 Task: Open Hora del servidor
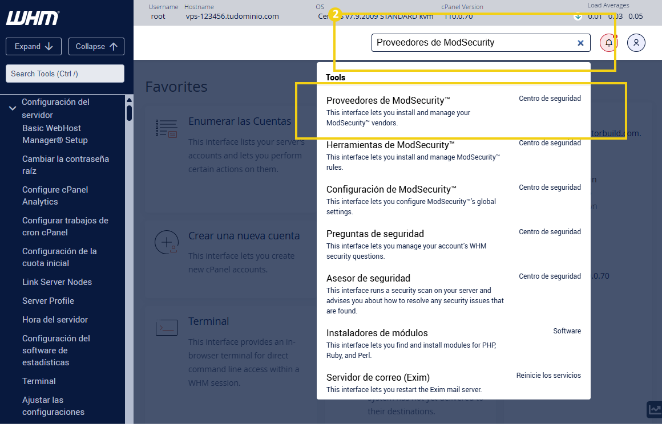coord(55,320)
